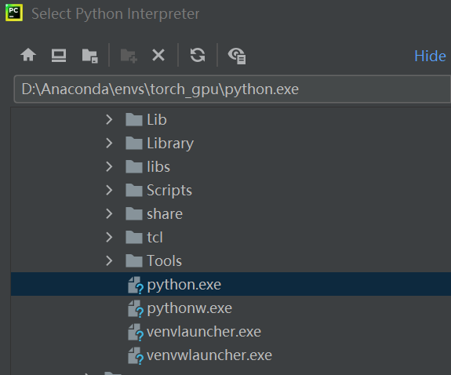Viewport: 451px width, 375px height.
Task: Go to the Home directory icon
Action: 28,55
